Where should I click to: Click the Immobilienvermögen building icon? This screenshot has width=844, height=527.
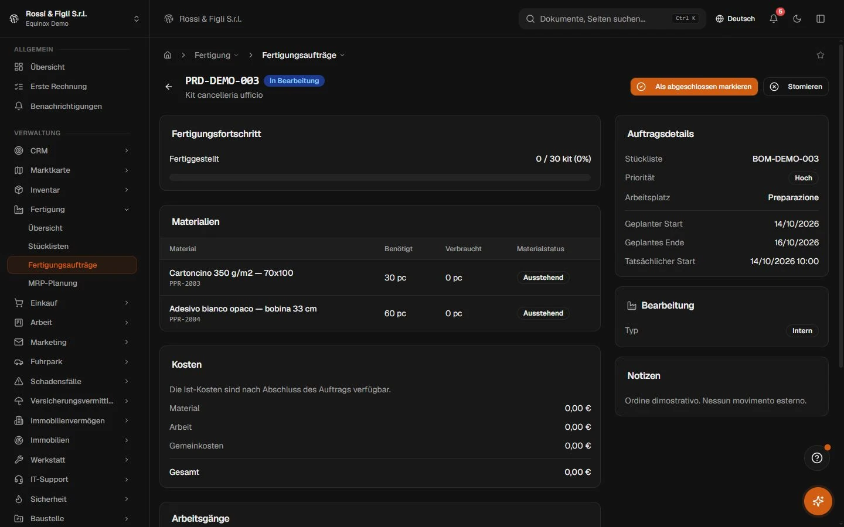(x=19, y=420)
